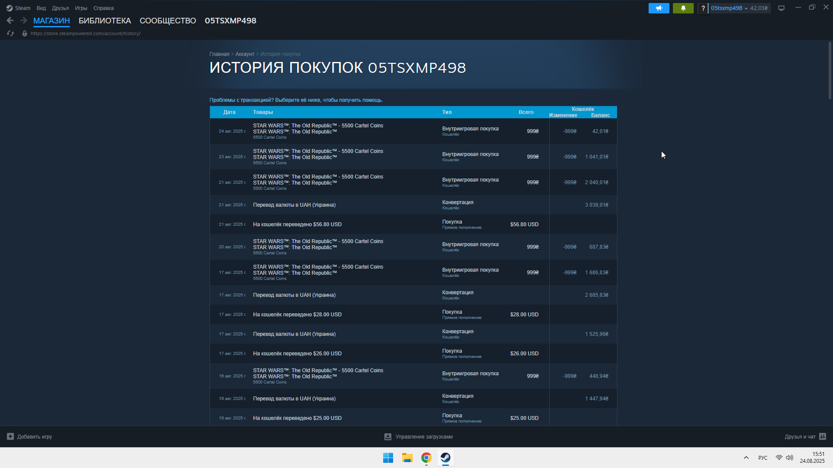Viewport: 833px width, 468px height.
Task: Open the Friends and chat icon
Action: coord(823,436)
